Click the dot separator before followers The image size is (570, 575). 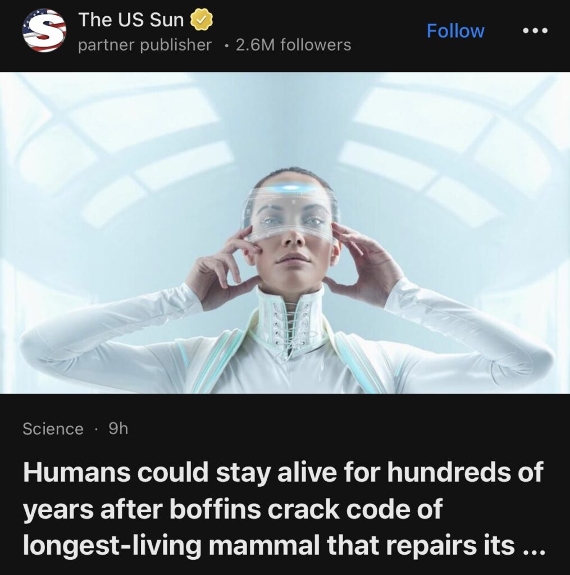tap(228, 46)
